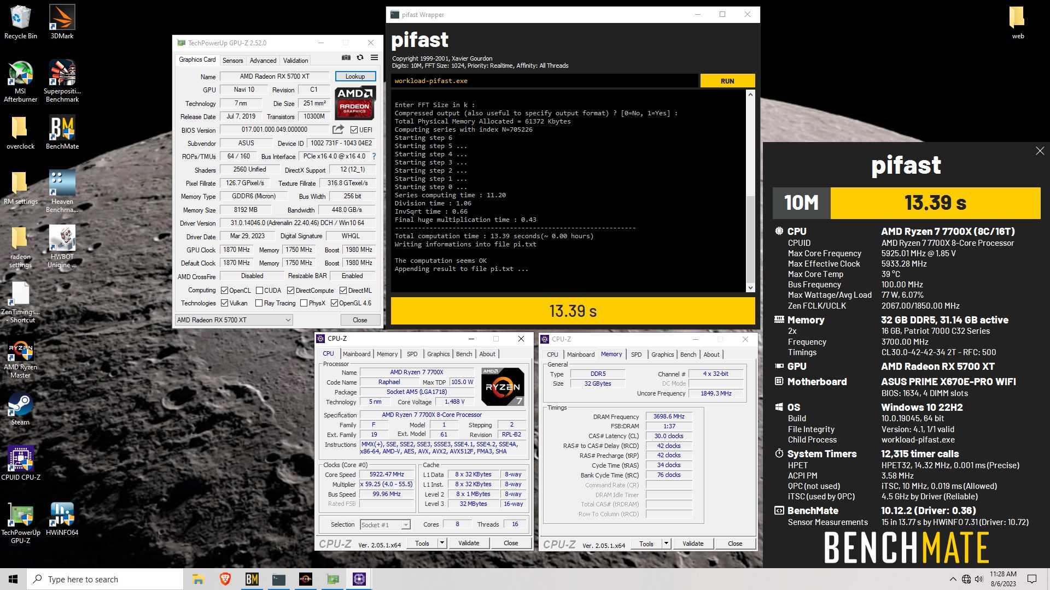The width and height of the screenshot is (1050, 590).
Task: Click the volume icon in system tray
Action: 979,579
